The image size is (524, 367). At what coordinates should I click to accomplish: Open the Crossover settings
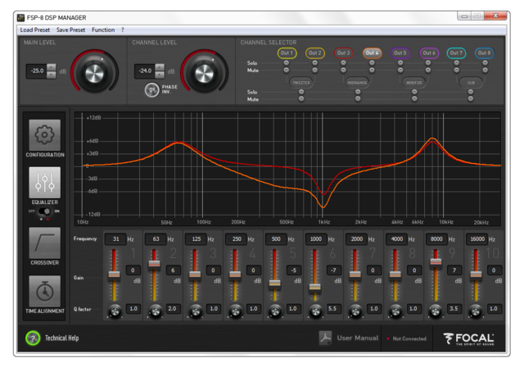tap(45, 242)
